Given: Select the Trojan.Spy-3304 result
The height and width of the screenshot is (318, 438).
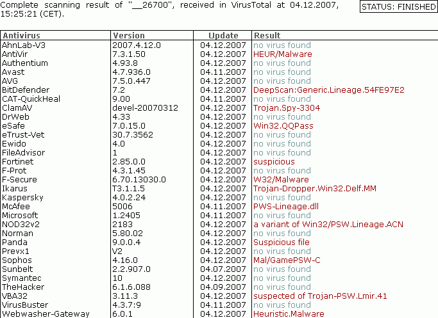Looking at the screenshot, I should pos(287,108).
